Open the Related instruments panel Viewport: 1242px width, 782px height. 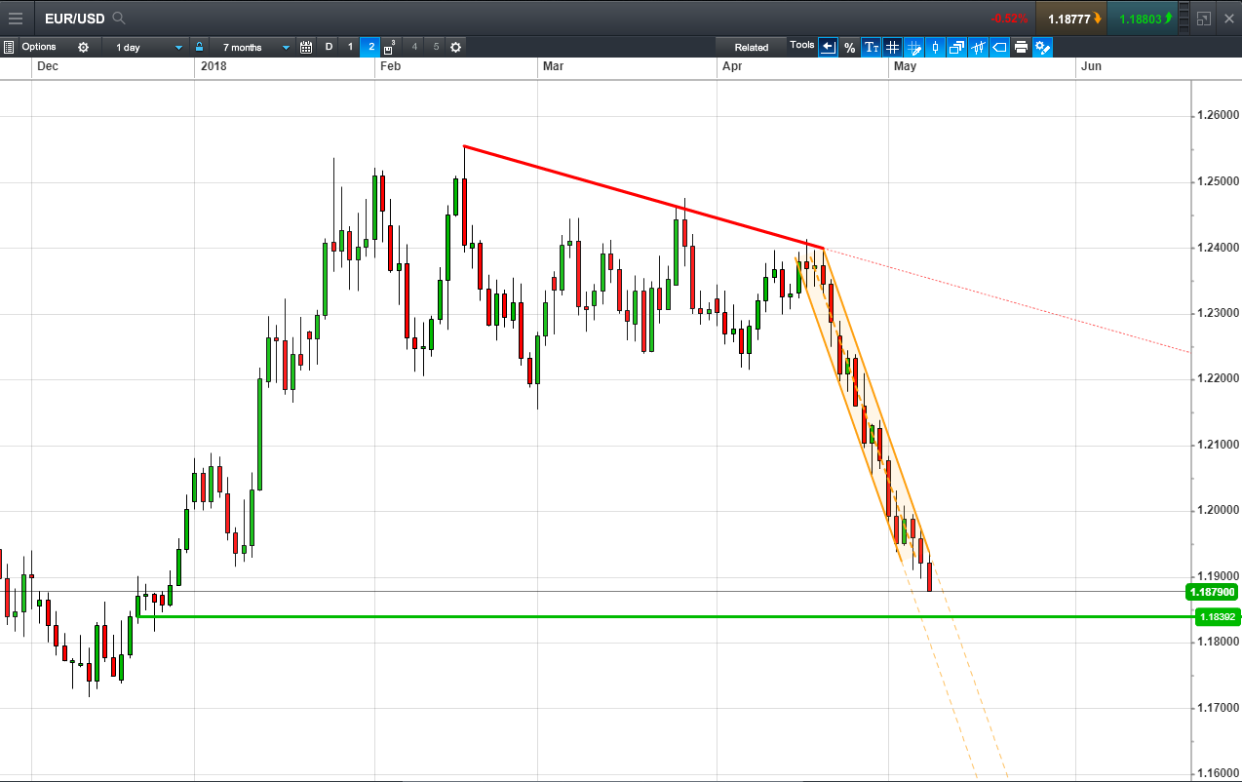point(751,47)
